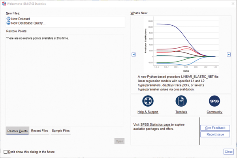The image size is (237, 158).
Task: Enable Don't show this dialog in the future
Action: 6,152
